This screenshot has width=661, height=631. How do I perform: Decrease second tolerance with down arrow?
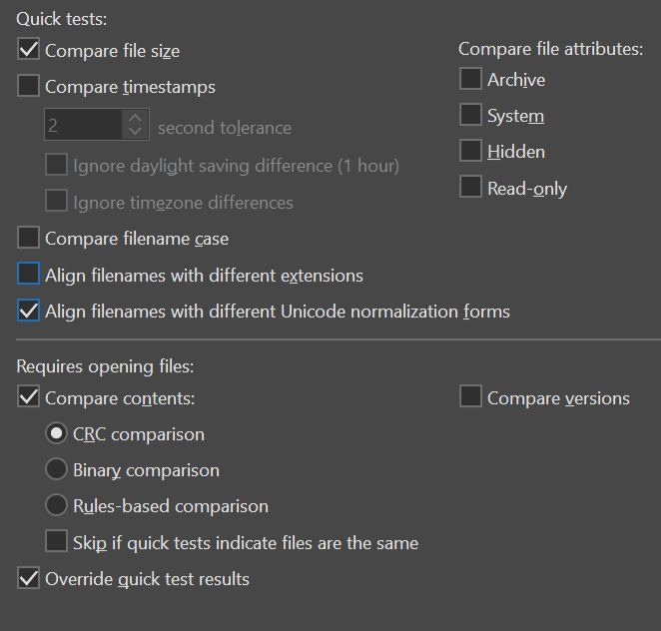click(135, 132)
